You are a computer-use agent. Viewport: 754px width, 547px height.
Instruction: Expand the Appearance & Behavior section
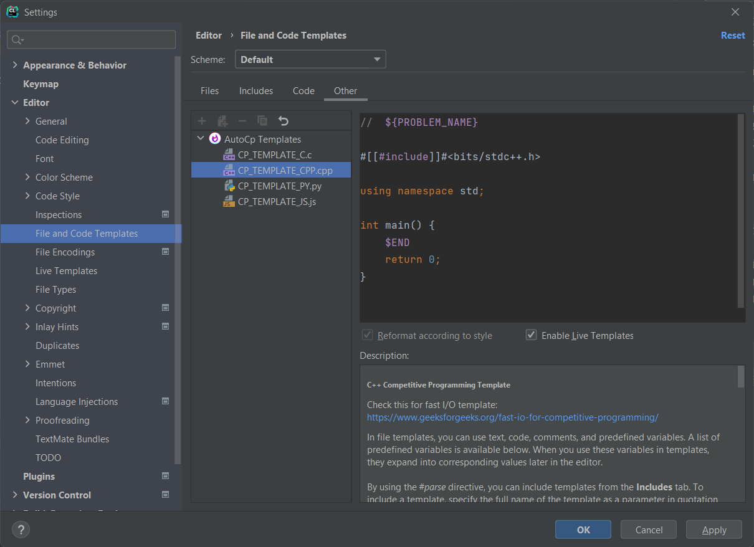pyautogui.click(x=14, y=65)
